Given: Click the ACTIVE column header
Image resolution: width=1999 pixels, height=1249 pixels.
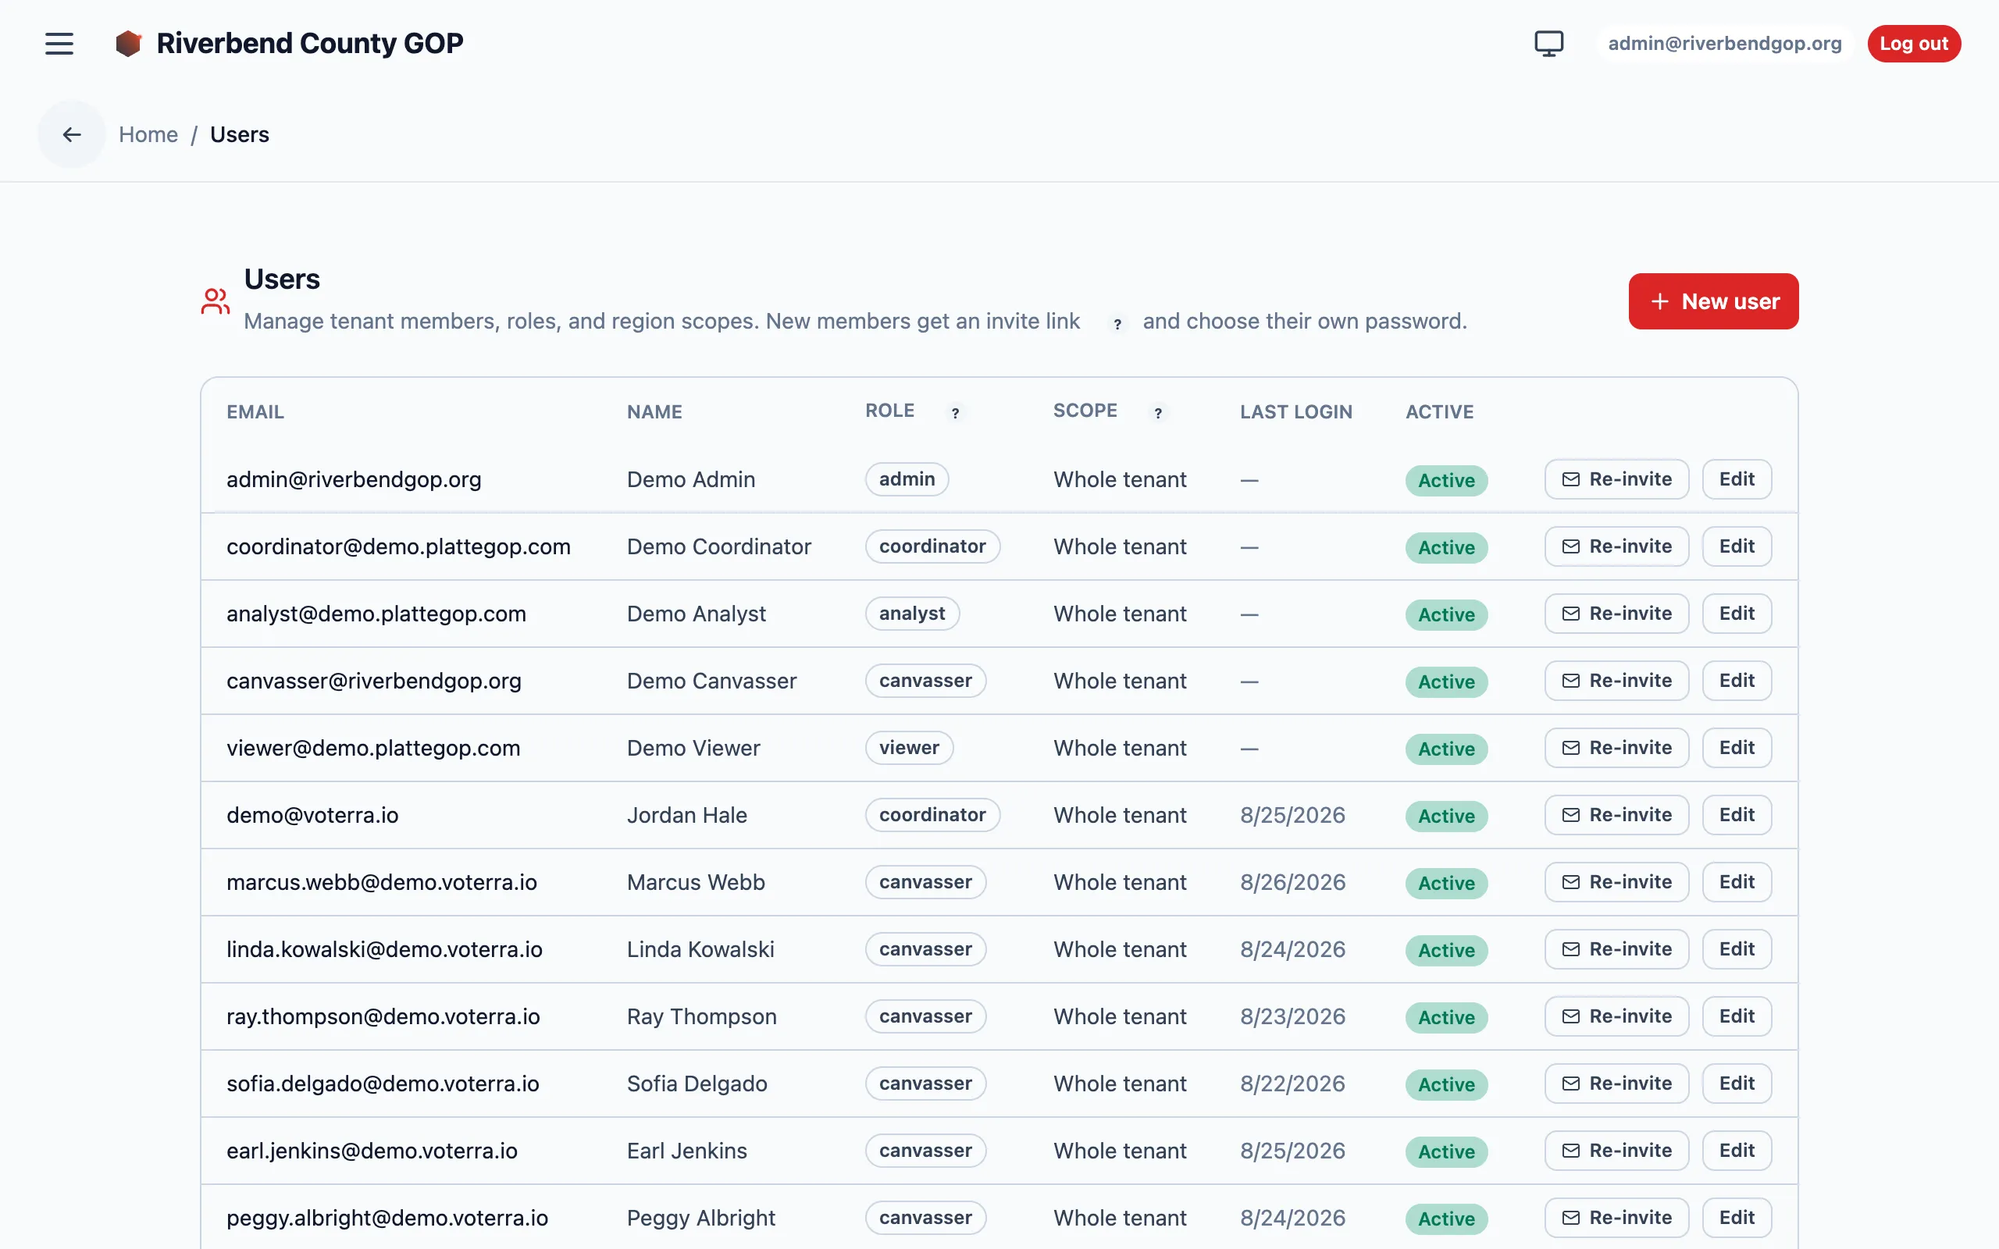Looking at the screenshot, I should click(1440, 412).
